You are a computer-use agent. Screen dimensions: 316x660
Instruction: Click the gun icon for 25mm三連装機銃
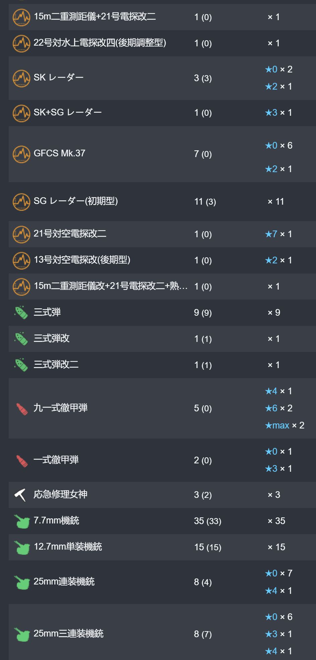[x=22, y=634]
